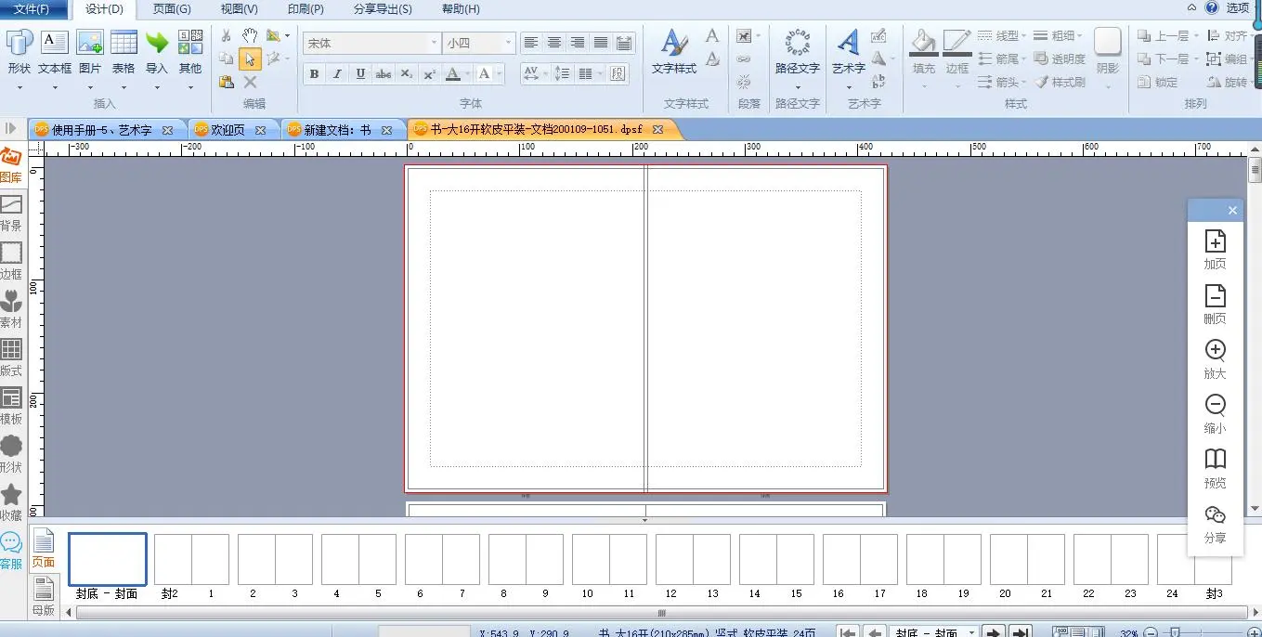Toggle underline text formatting
The width and height of the screenshot is (1262, 637).
360,74
